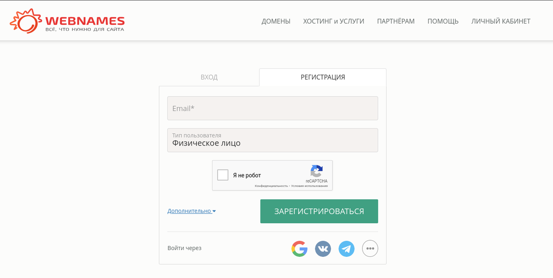
Task: Open the 'Тип пользователя' dropdown
Action: 272,140
